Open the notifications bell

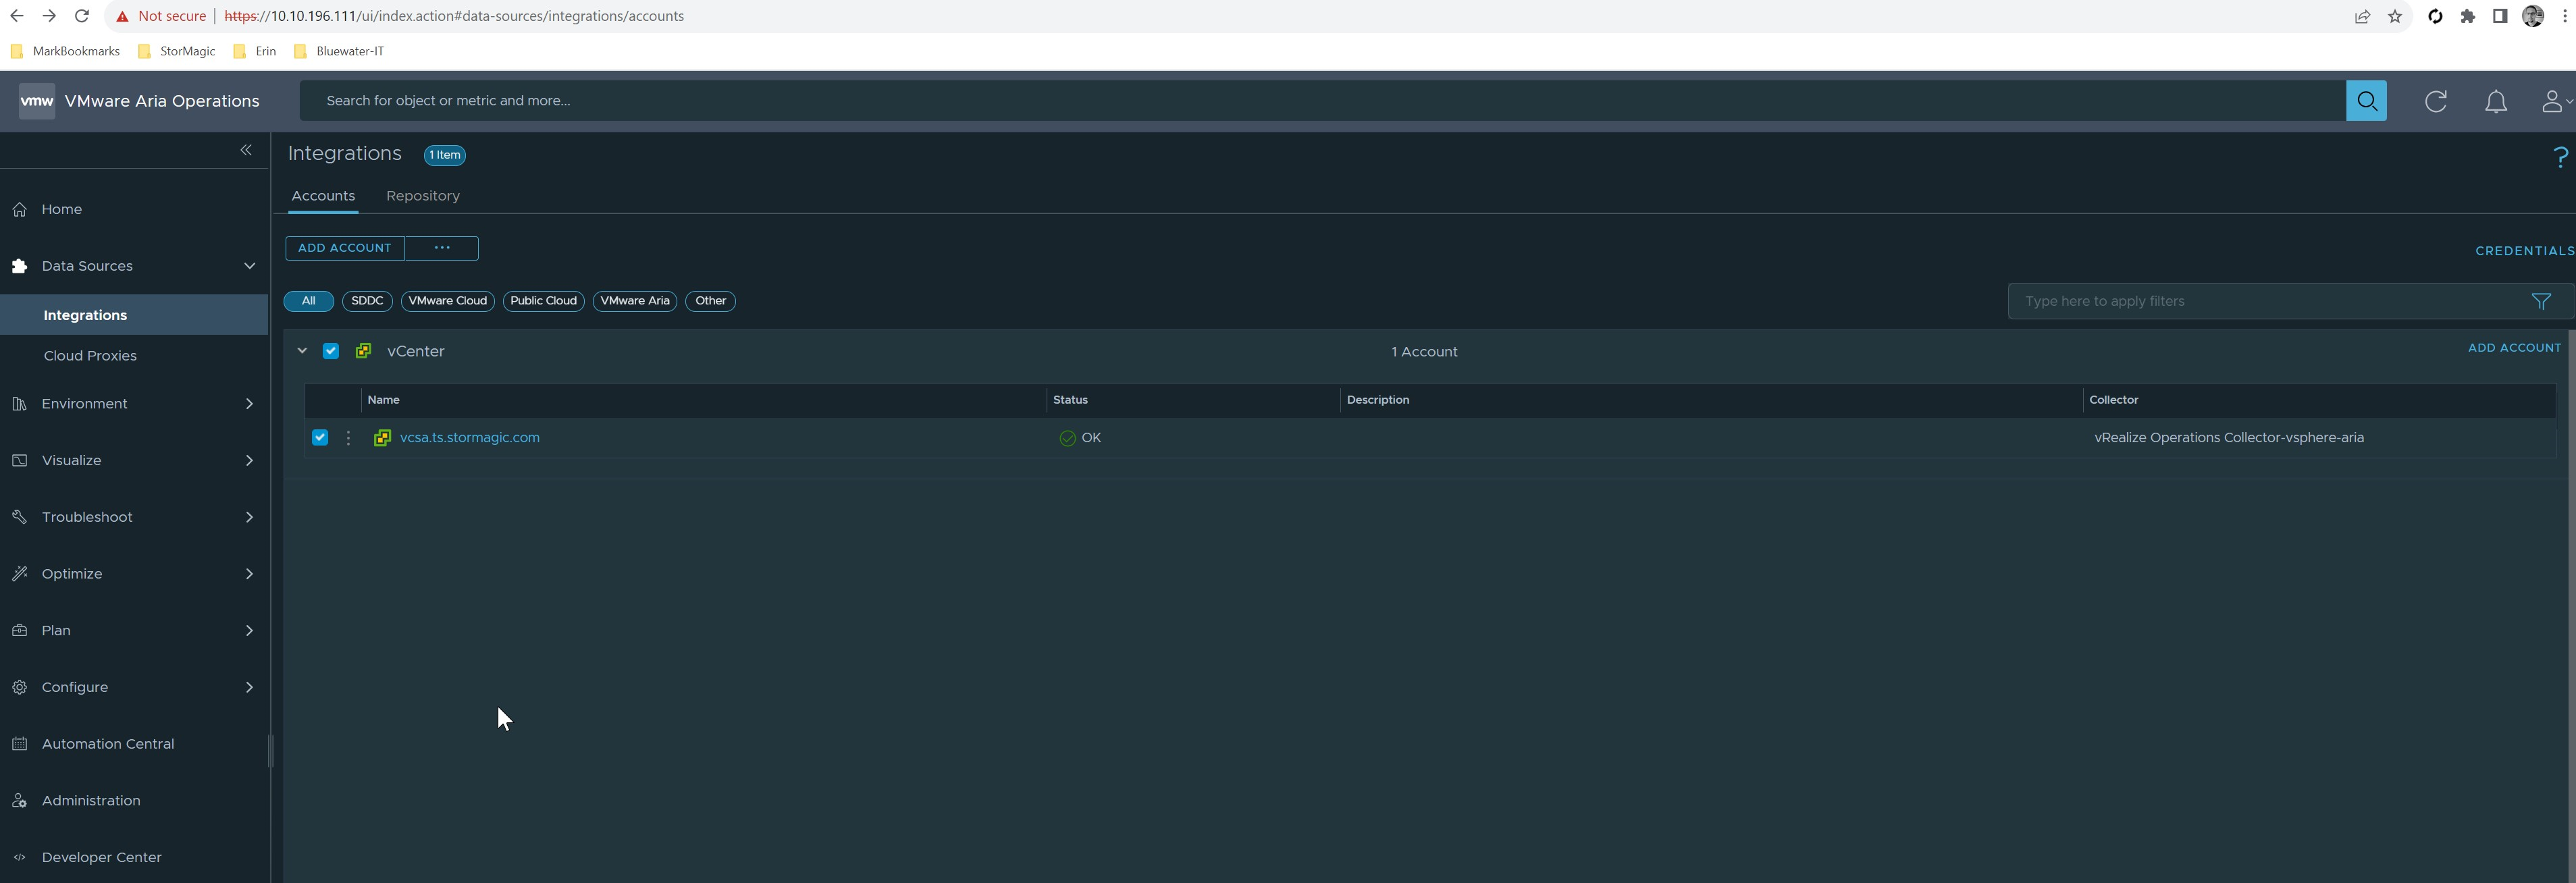pyautogui.click(x=2496, y=101)
